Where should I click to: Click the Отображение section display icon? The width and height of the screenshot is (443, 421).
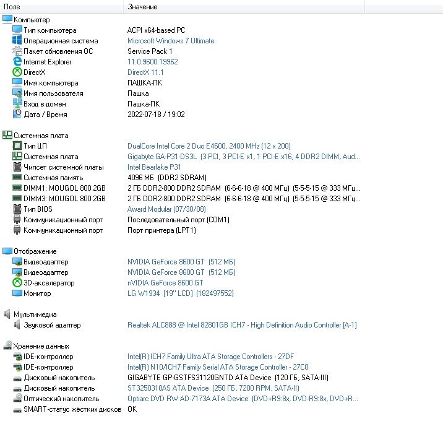click(7, 251)
